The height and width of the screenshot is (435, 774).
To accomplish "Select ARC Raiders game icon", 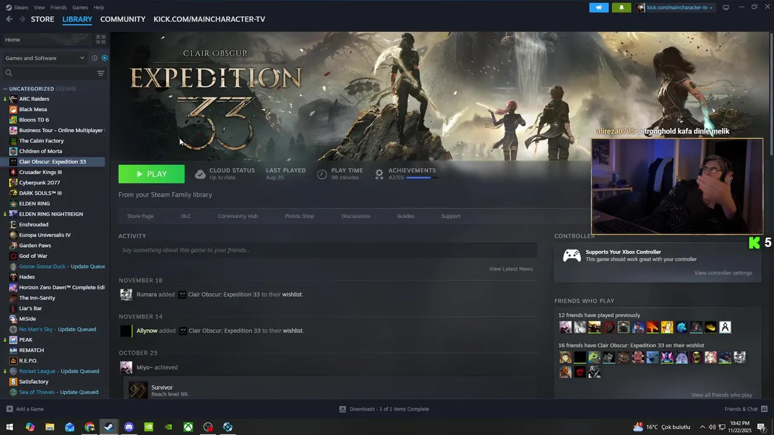I will [x=13, y=99].
